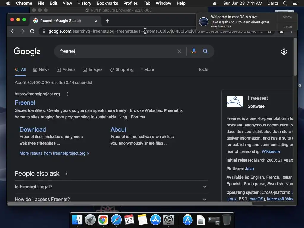Open the History menu

(x=84, y=3)
